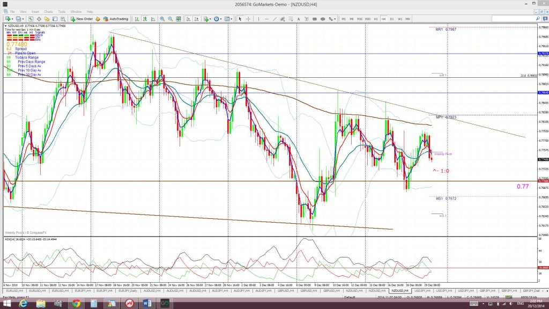
Task: Open the Insert menu
Action: point(35,12)
